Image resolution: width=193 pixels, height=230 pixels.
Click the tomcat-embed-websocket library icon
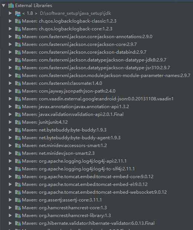[18, 192]
